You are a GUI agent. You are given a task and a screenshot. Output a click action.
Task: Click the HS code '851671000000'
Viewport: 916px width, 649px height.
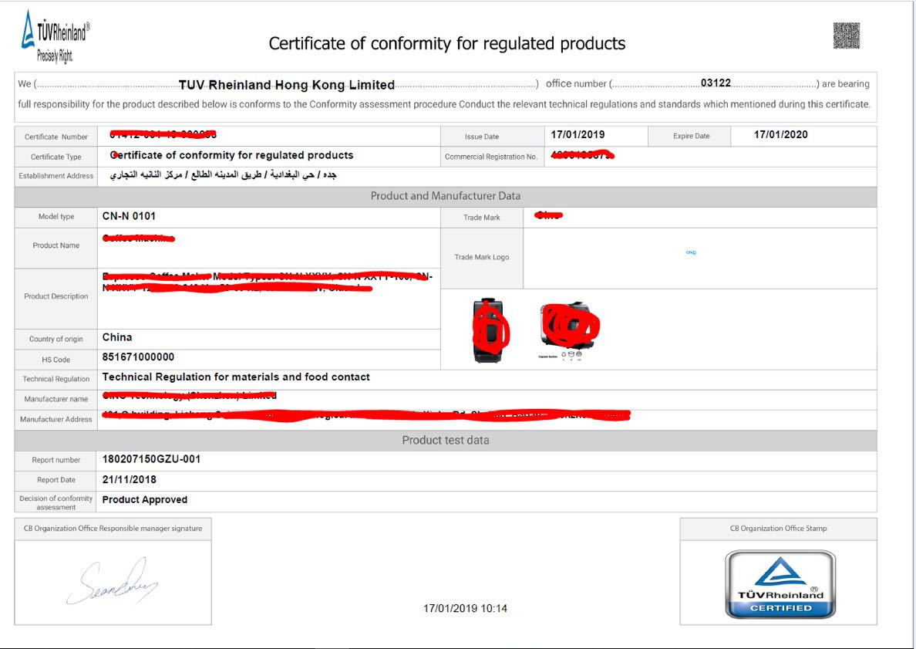point(139,357)
